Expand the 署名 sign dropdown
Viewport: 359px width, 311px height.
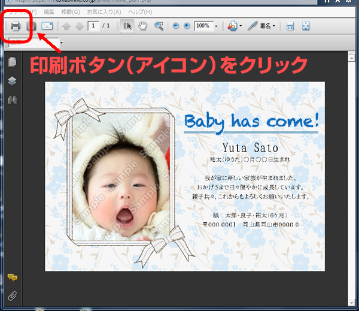point(274,26)
